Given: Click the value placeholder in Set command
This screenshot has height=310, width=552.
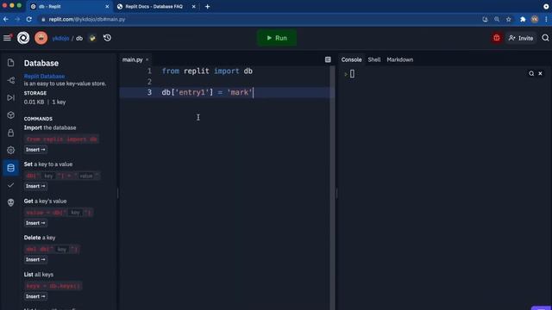Looking at the screenshot, I should (86, 176).
